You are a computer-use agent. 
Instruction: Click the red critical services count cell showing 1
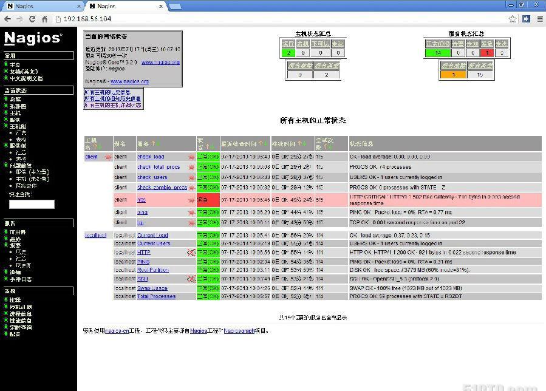click(487, 53)
